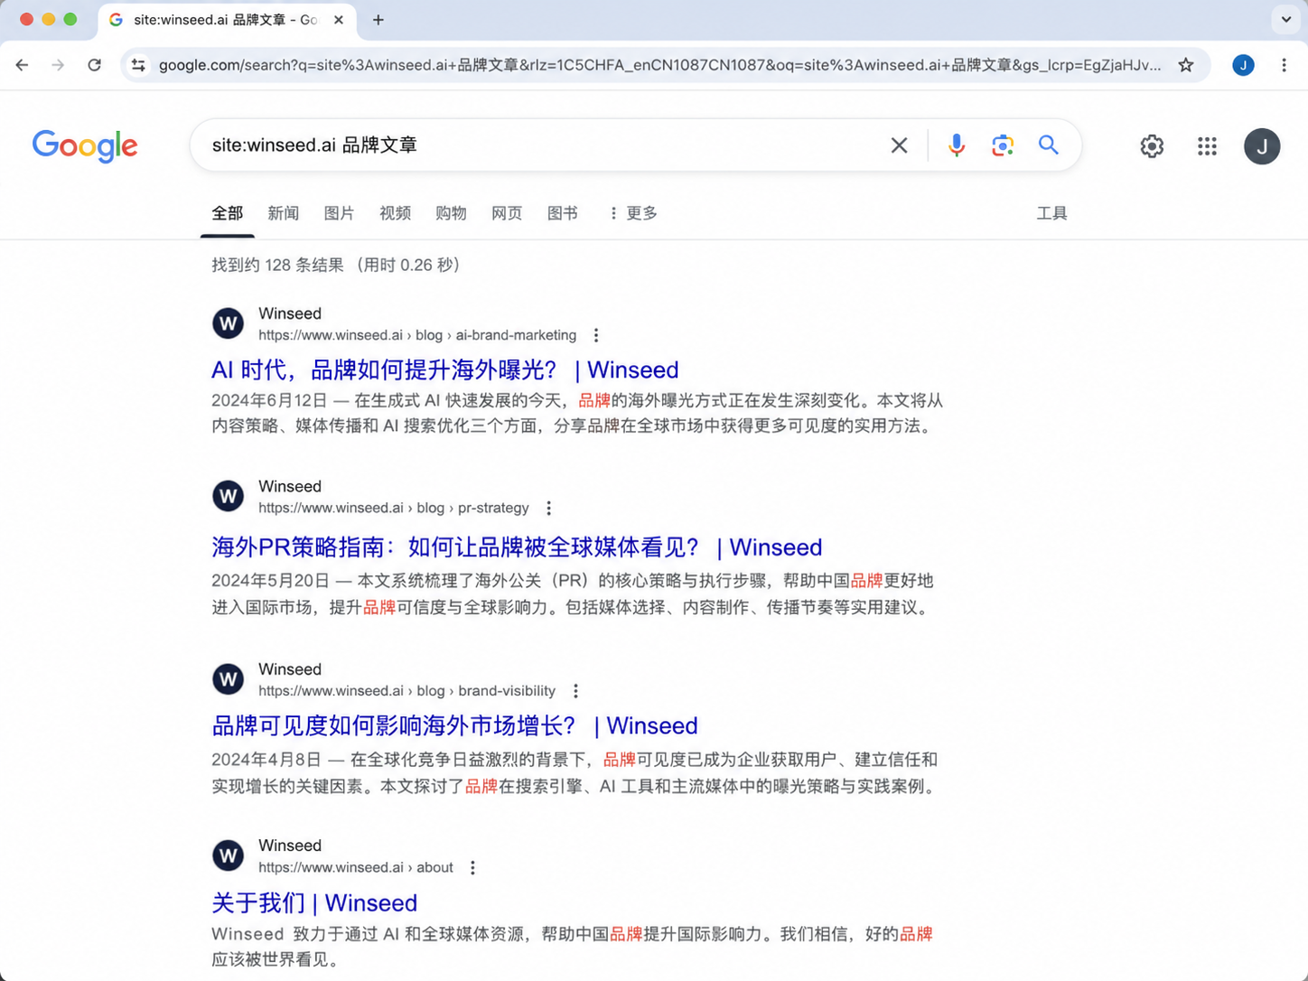1308x981 pixels.
Task: Click the 2024年5月20日 result snippet
Action: [573, 593]
